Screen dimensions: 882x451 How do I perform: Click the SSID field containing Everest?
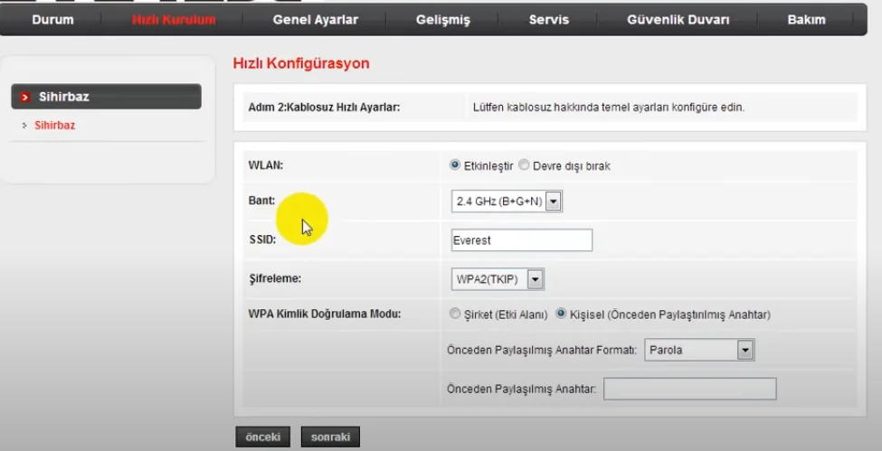tap(521, 240)
